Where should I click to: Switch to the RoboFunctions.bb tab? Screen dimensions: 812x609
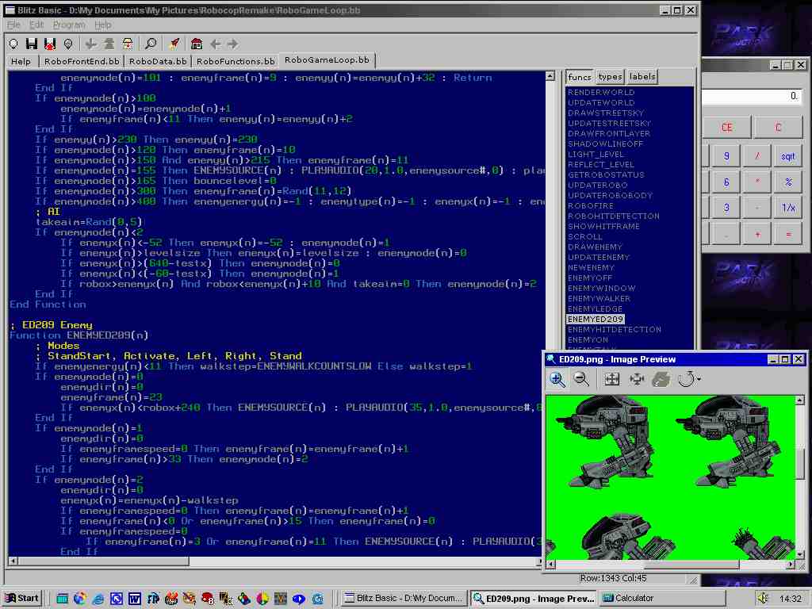(x=236, y=61)
